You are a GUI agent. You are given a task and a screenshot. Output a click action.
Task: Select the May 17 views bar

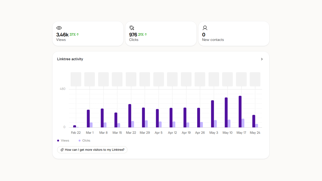click(240, 112)
